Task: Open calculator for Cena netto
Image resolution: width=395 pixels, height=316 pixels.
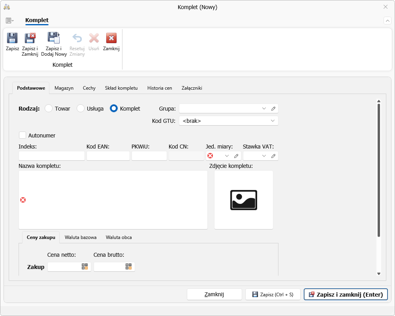Action: (x=85, y=267)
